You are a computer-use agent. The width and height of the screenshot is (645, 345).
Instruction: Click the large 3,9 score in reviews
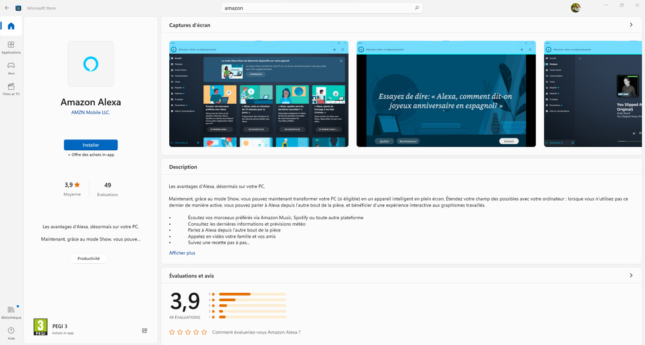(185, 301)
